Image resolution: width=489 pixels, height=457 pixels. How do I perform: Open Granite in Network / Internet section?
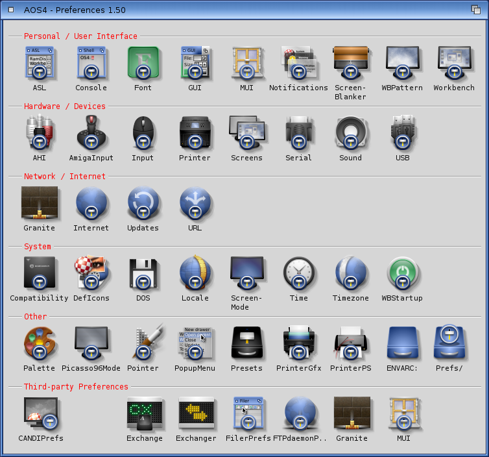point(40,203)
